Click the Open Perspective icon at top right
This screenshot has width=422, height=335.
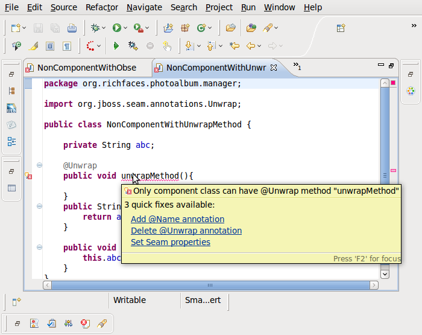tap(341, 28)
